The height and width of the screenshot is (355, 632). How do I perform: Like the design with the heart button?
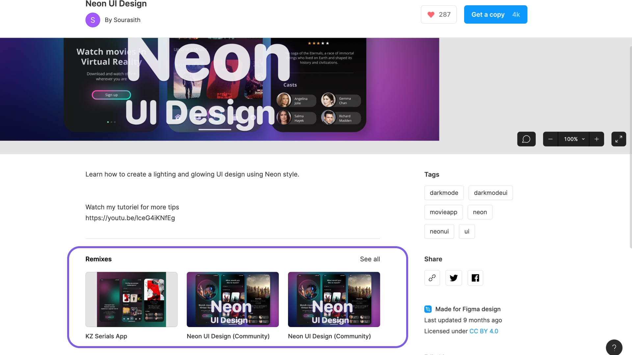coord(431,14)
